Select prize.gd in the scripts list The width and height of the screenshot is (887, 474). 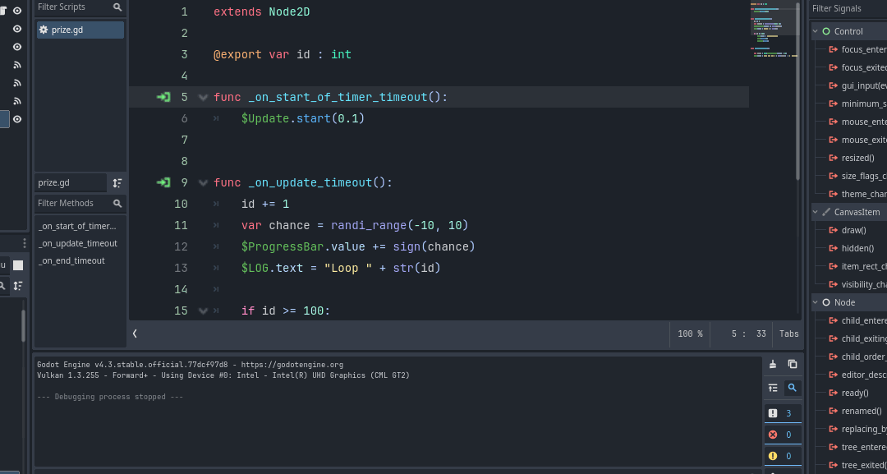80,30
